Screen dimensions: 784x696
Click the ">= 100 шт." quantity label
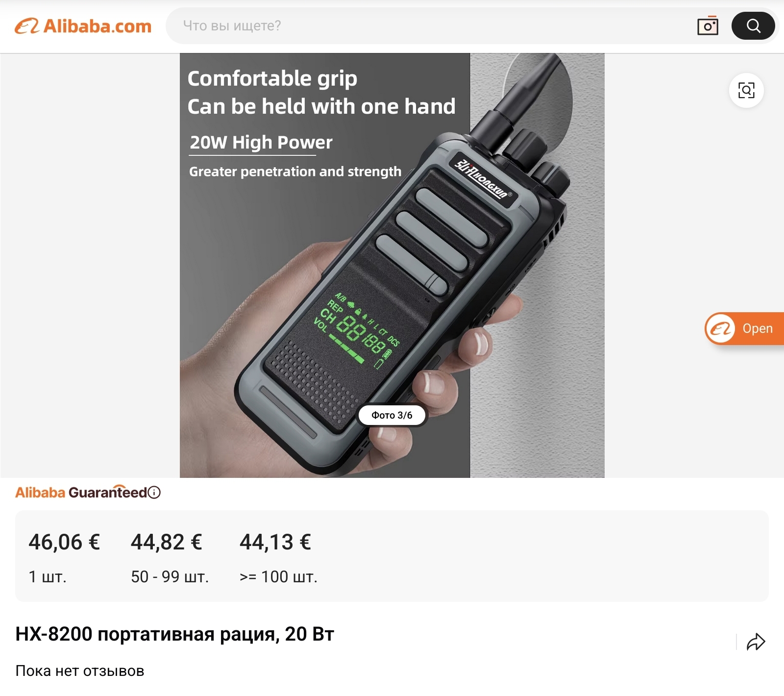(278, 577)
